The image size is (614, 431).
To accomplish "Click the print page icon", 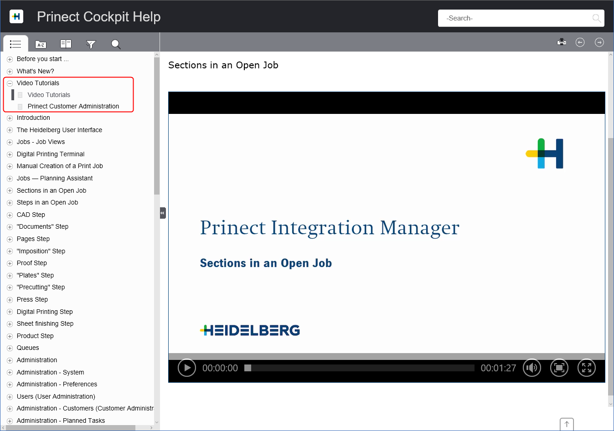I will (x=562, y=42).
